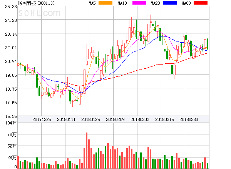Click the 20180302 date label

pos(140,119)
